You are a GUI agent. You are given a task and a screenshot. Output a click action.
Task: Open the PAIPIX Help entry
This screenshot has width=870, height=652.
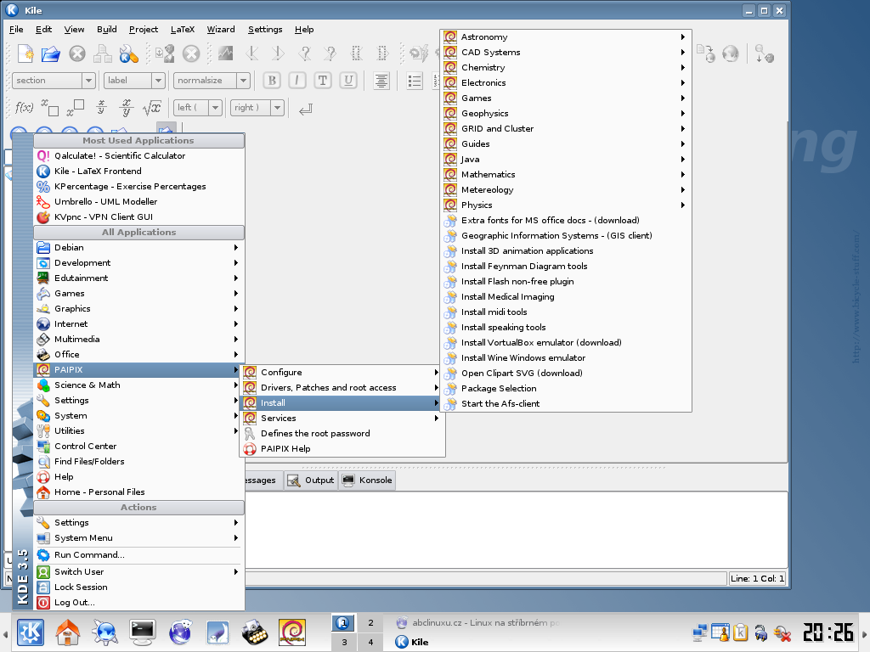(x=342, y=448)
